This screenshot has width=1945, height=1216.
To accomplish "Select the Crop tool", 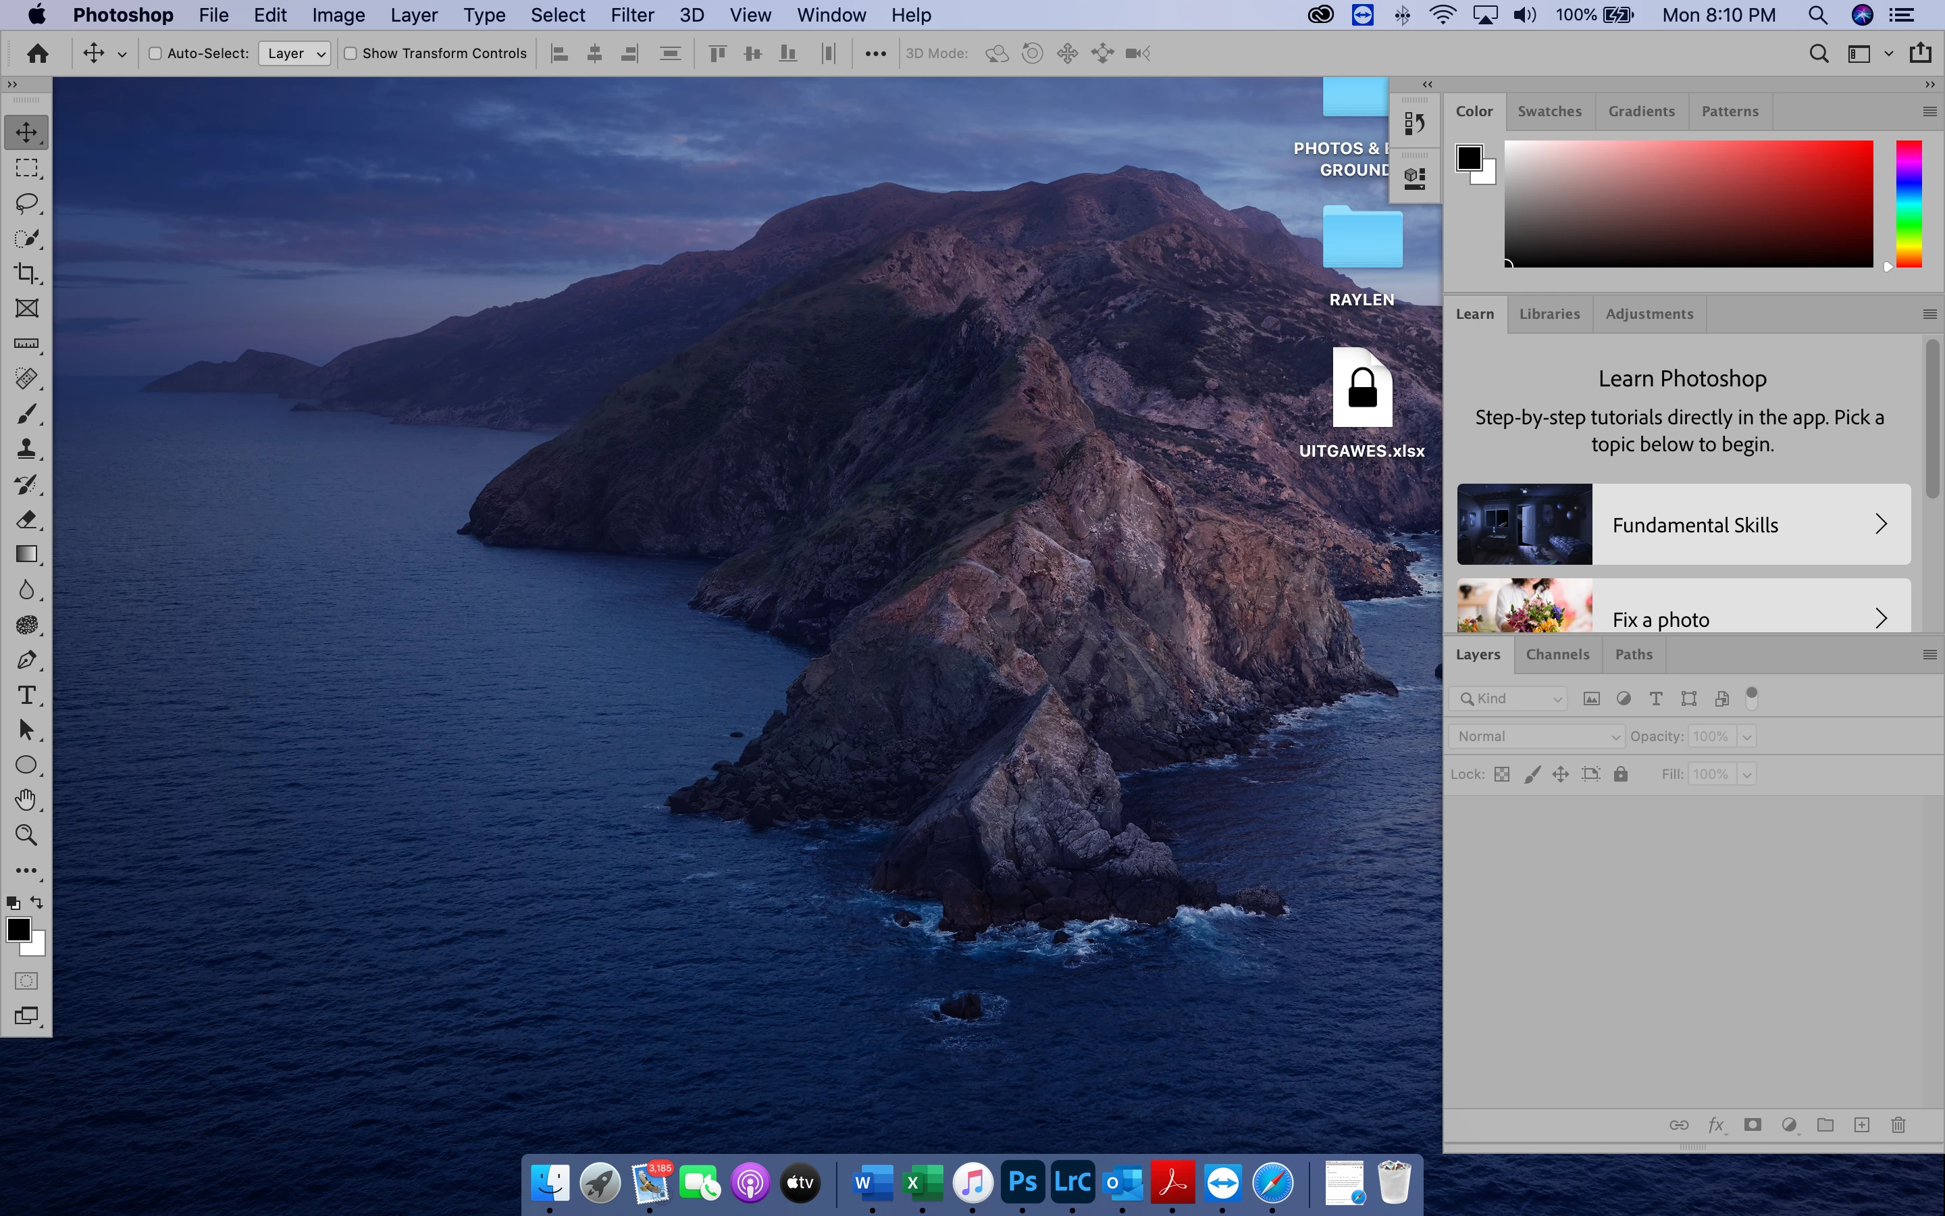I will point(26,274).
